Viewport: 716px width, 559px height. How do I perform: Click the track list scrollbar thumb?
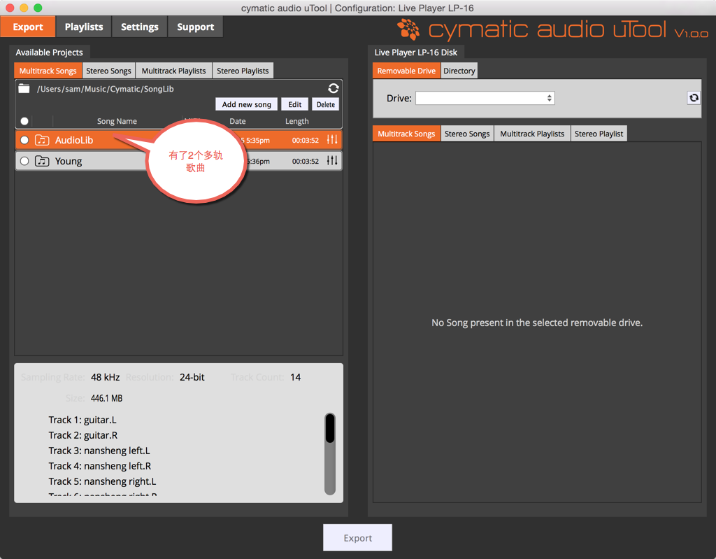330,428
